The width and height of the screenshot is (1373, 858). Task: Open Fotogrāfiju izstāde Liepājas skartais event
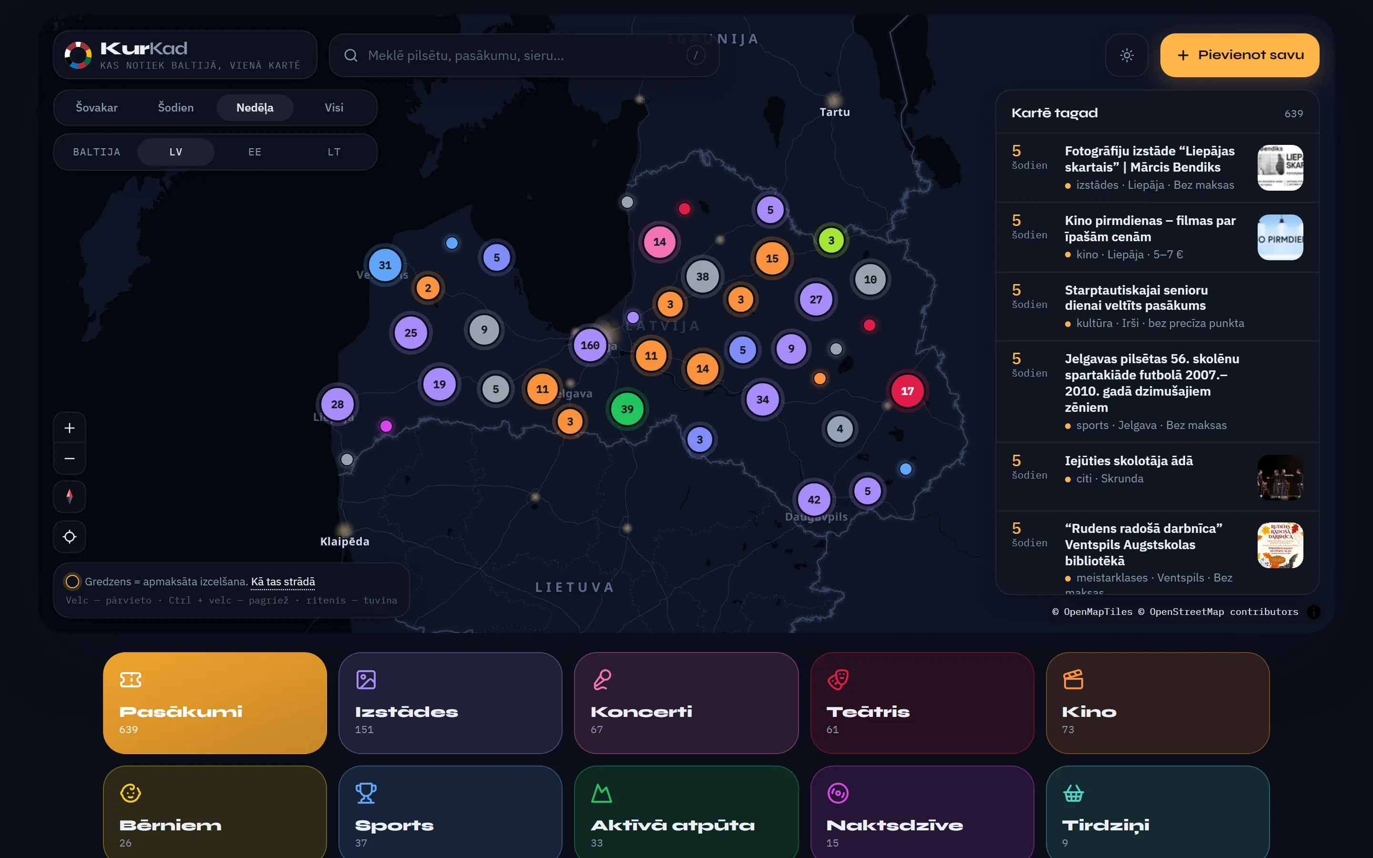pos(1157,168)
